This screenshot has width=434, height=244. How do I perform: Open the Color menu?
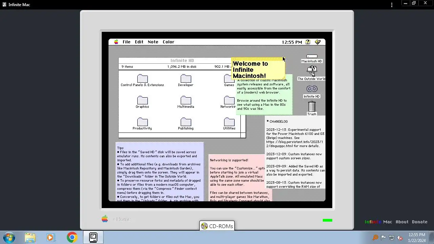point(168,42)
